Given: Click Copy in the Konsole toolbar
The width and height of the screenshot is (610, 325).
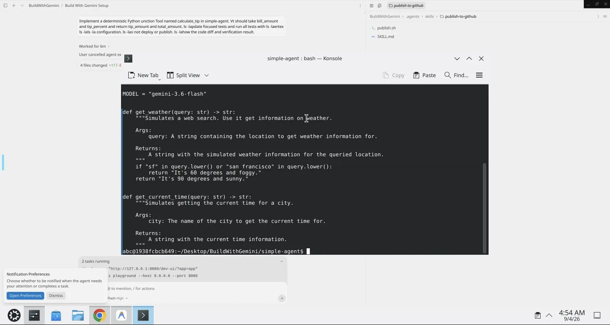Looking at the screenshot, I should [393, 75].
